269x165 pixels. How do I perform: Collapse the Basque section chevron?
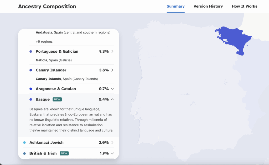[112, 99]
